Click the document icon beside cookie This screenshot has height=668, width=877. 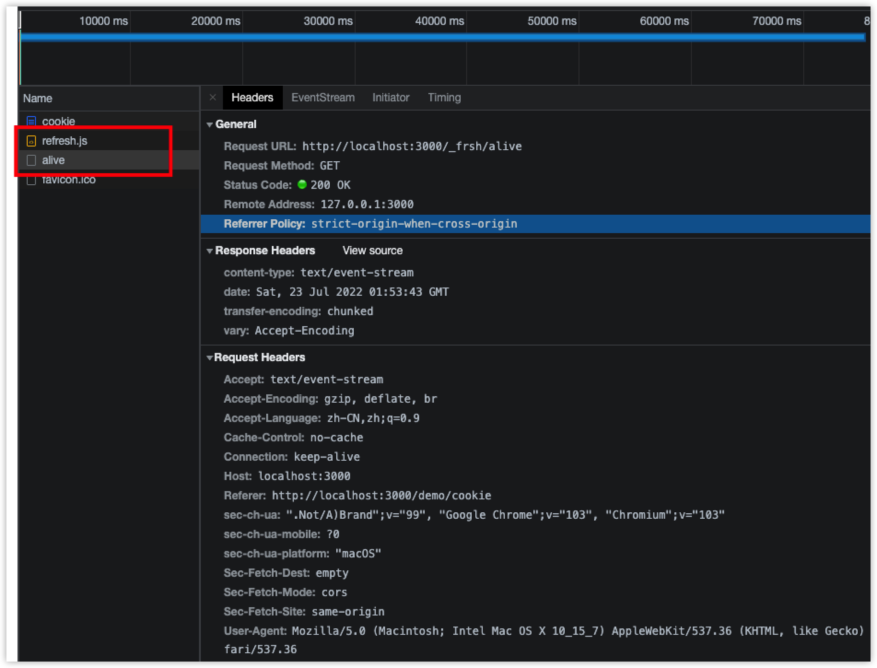pyautogui.click(x=31, y=121)
